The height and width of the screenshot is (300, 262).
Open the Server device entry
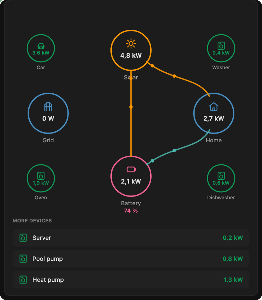tap(131, 238)
